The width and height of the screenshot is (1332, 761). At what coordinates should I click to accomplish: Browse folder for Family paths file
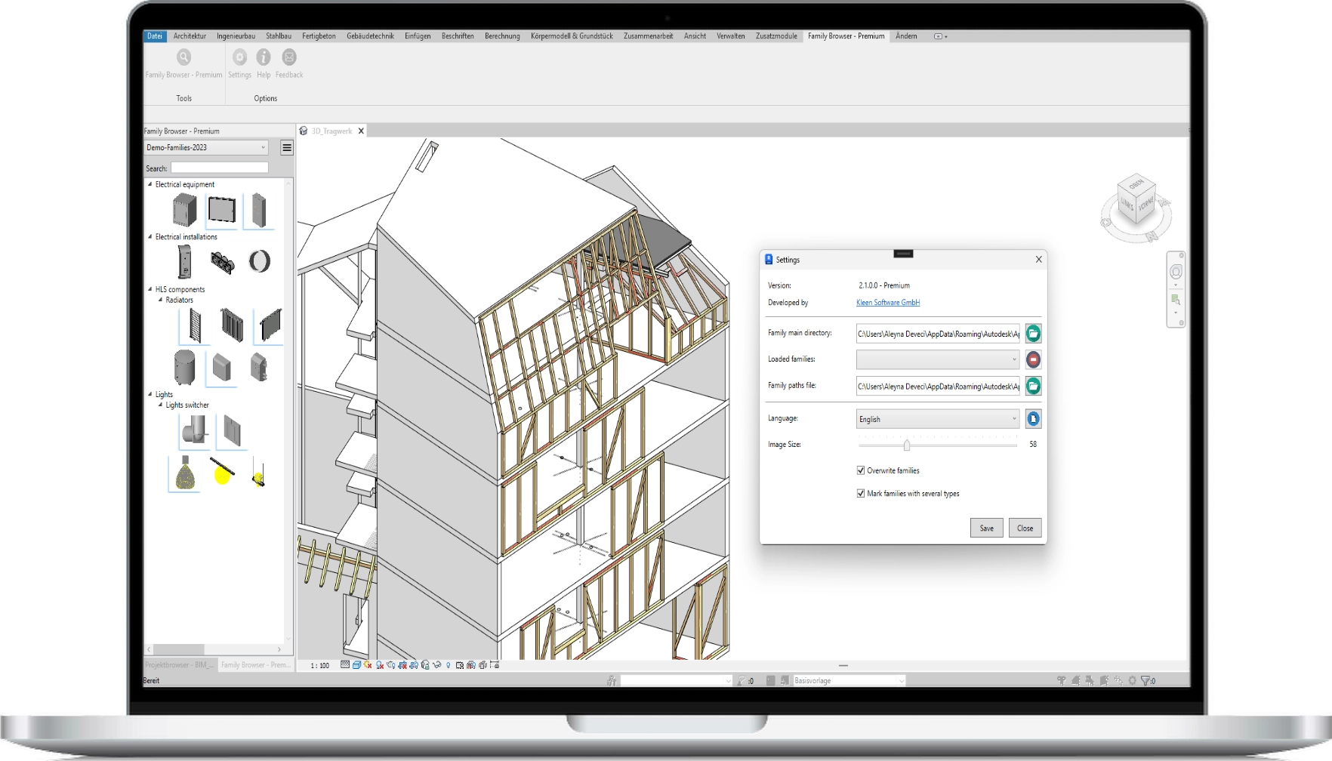[1033, 386]
